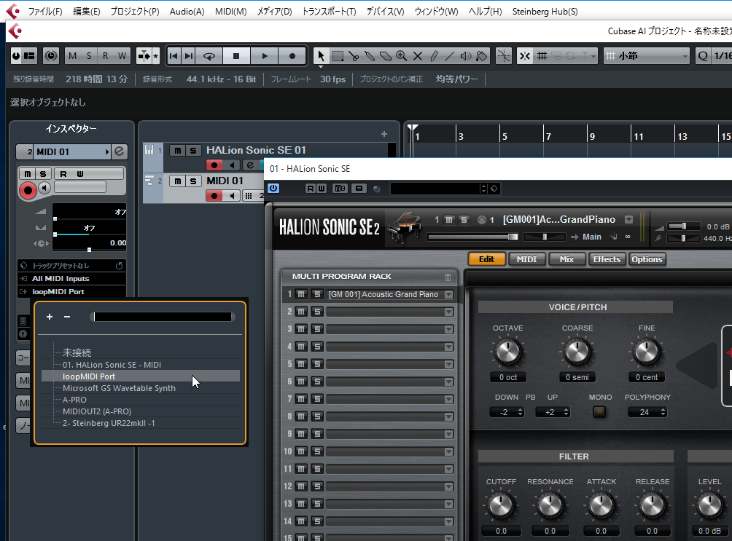Screen dimensions: 732x541
Task: Open the プロジェクト(P) menu
Action: pyautogui.click(x=134, y=11)
